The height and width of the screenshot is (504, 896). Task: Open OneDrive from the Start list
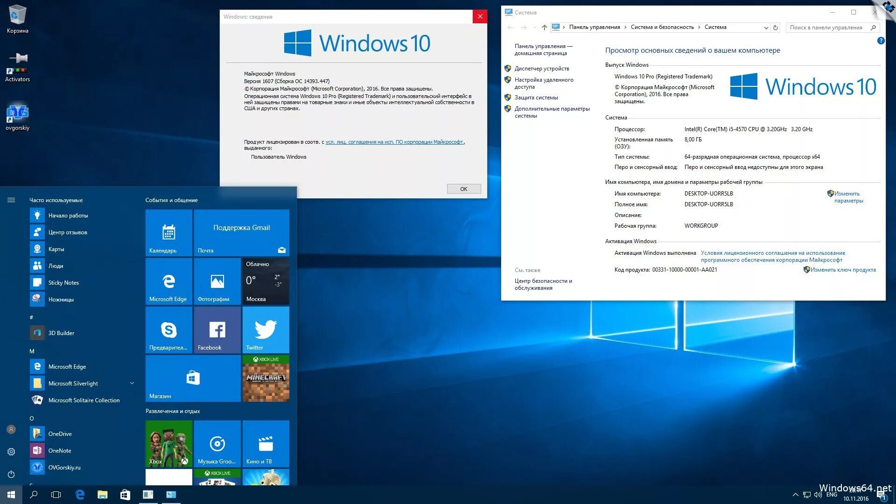coord(82,434)
